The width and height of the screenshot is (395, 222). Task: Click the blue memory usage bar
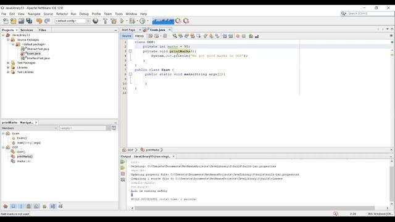click(163, 21)
